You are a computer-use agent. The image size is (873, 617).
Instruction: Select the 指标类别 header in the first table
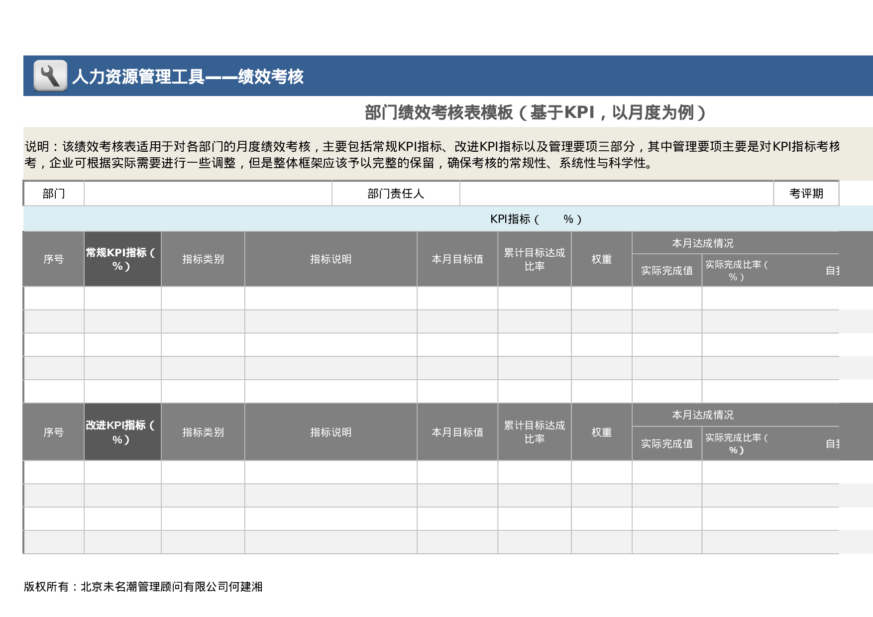[203, 260]
